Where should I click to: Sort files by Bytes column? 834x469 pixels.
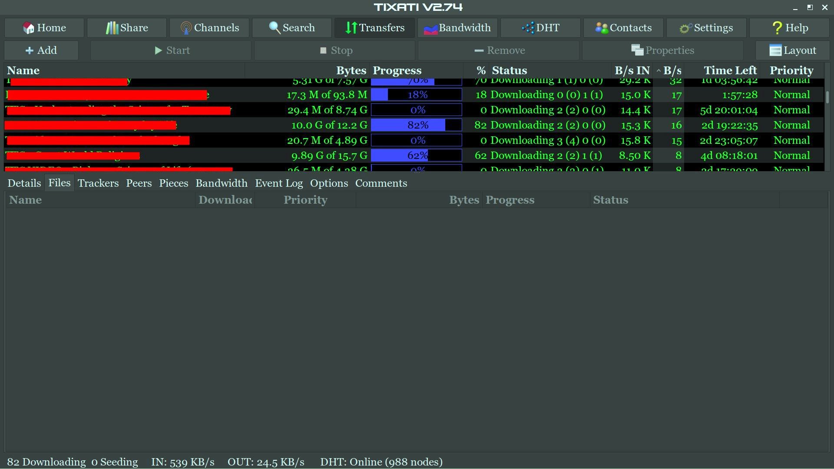click(x=419, y=200)
